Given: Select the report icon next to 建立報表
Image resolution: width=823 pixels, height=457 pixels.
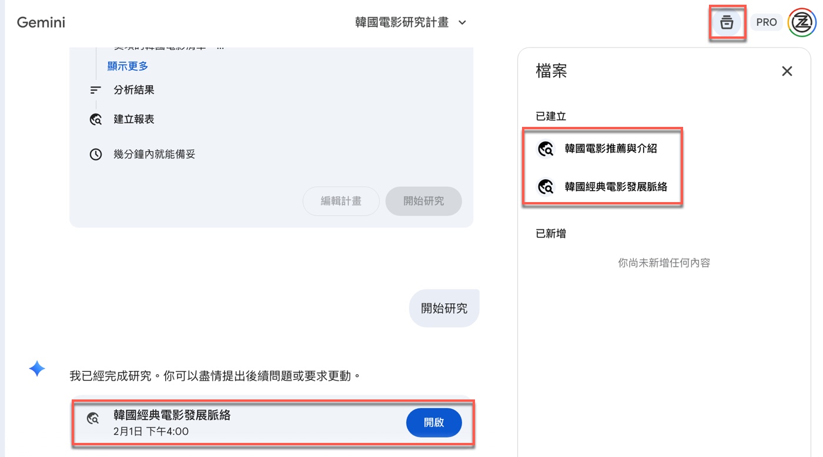Looking at the screenshot, I should (x=95, y=119).
